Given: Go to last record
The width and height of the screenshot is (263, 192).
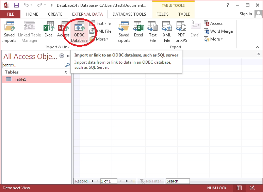Looking at the screenshot, I should point(127,181).
